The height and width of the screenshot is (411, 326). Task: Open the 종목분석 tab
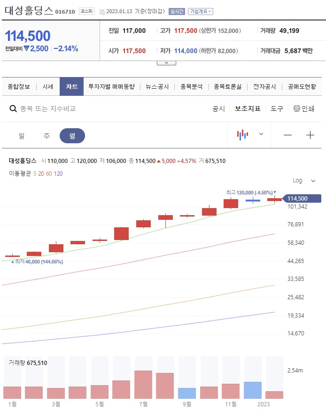click(192, 86)
